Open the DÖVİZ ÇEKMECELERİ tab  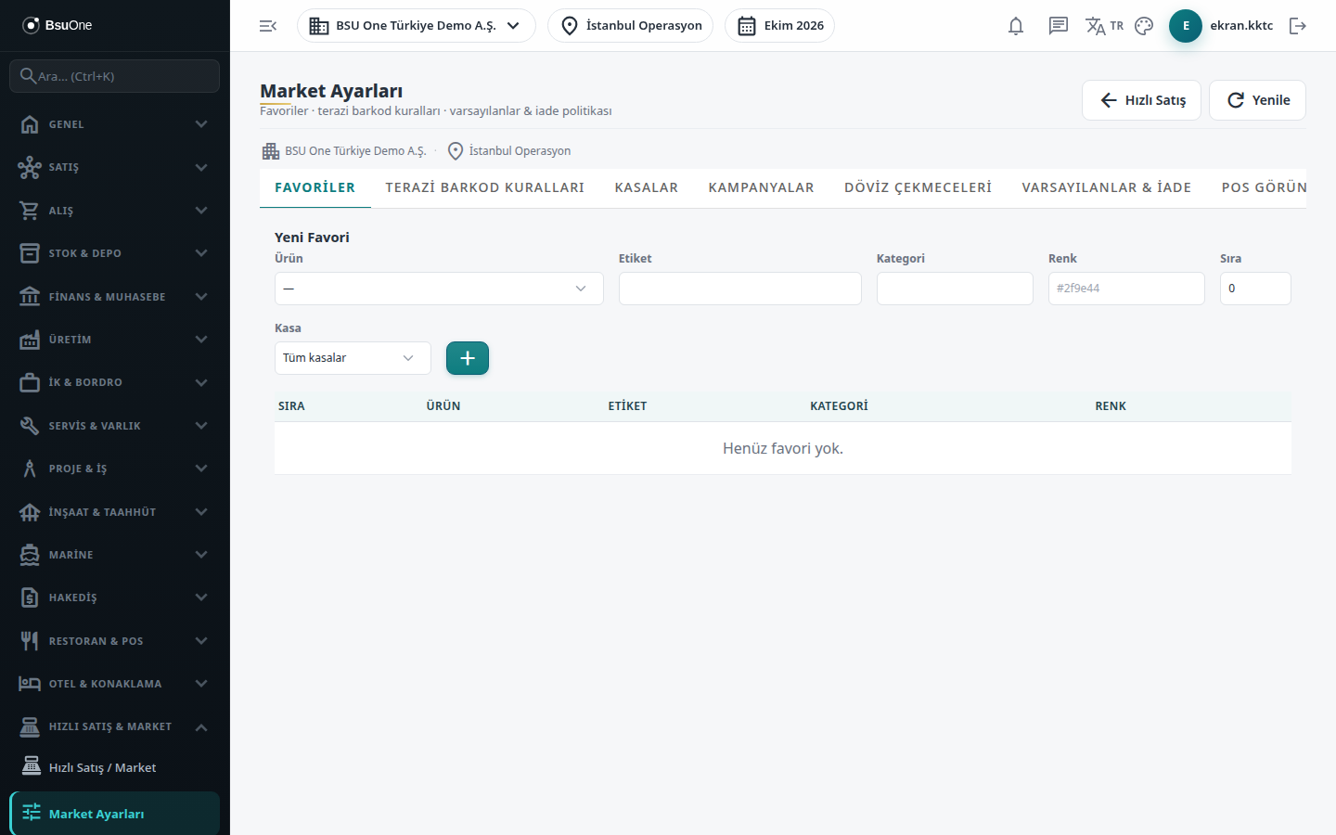click(x=918, y=187)
